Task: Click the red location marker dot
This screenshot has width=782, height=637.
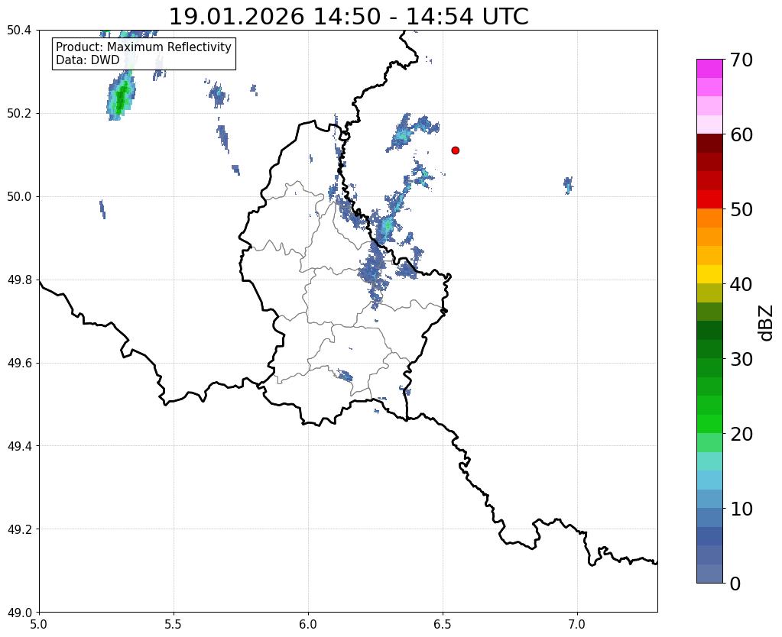Action: (455, 150)
